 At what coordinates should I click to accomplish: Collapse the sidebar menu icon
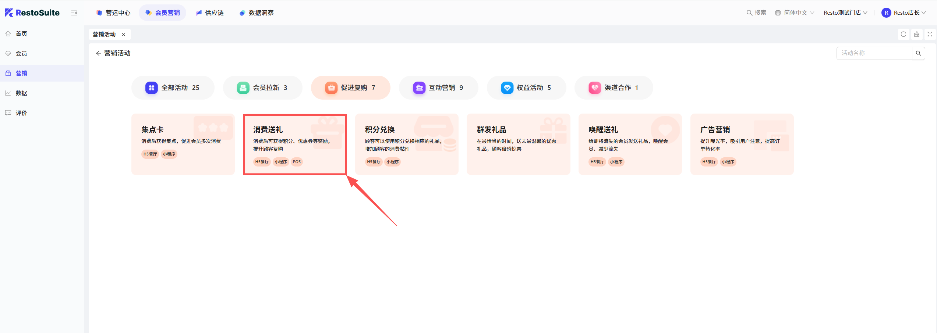[x=74, y=13]
